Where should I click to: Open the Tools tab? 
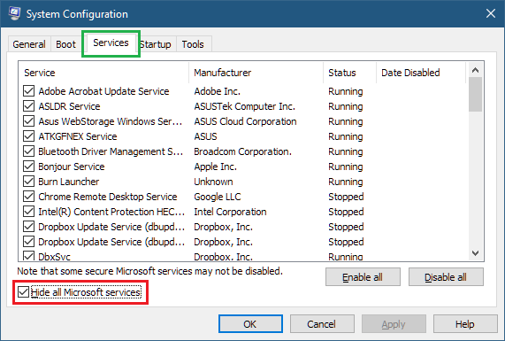(x=193, y=44)
